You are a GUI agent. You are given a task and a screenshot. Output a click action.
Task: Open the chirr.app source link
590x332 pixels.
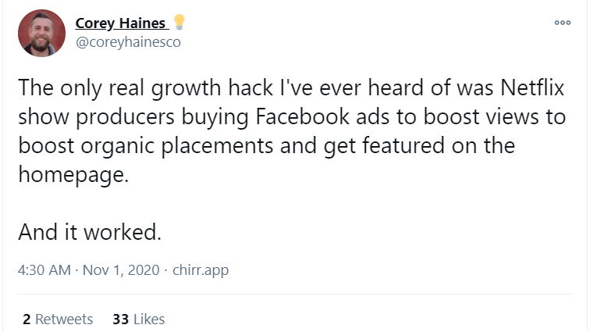198,270
